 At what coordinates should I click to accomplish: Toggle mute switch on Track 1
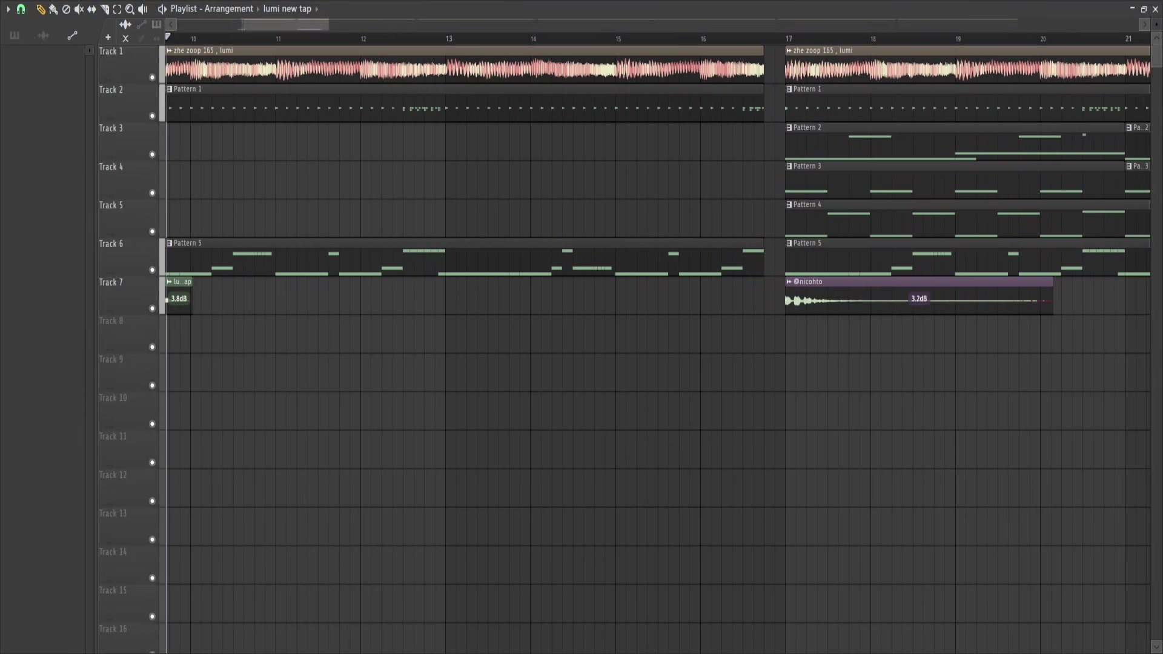click(152, 78)
